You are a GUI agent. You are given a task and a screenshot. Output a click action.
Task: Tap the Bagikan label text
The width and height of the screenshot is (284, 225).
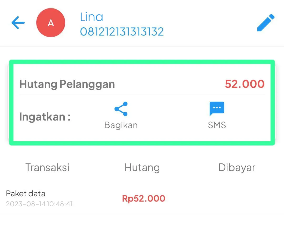point(121,125)
